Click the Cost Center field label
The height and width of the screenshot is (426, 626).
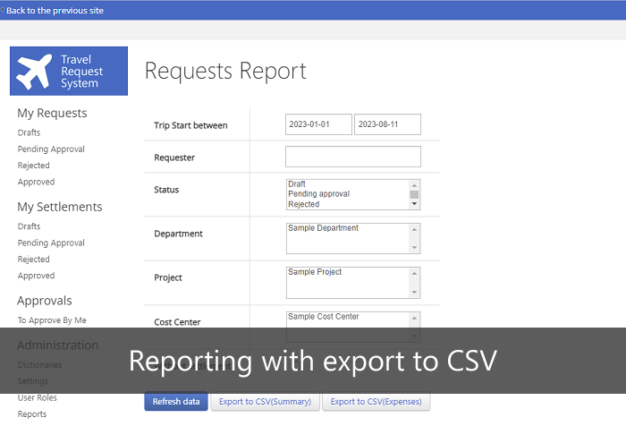177,322
